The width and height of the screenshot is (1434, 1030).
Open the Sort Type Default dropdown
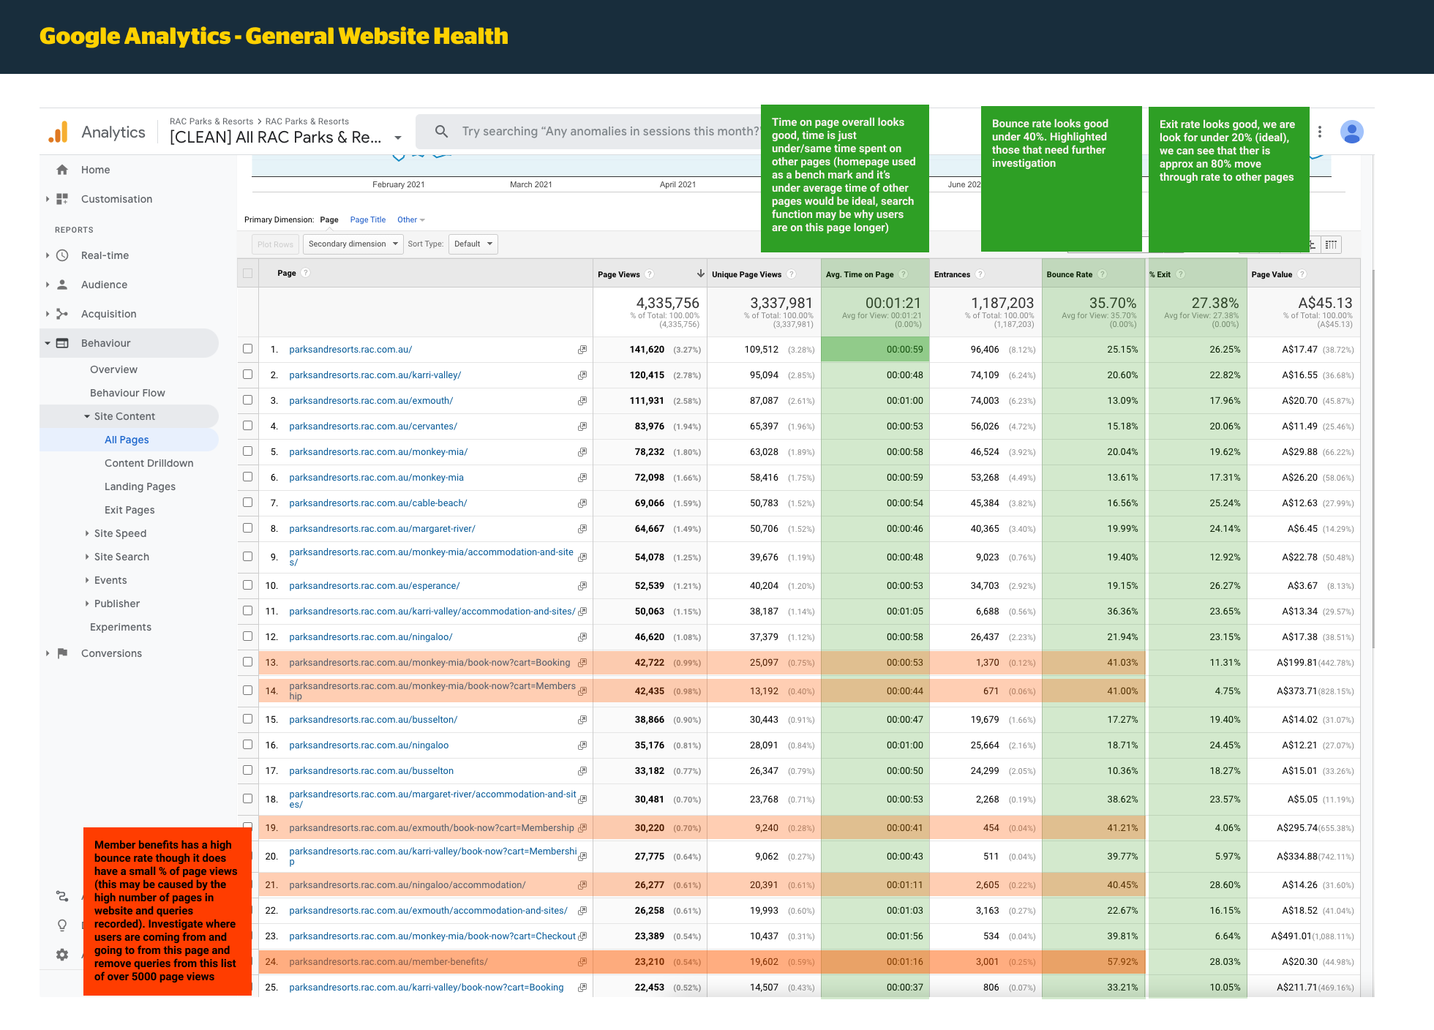coord(473,244)
